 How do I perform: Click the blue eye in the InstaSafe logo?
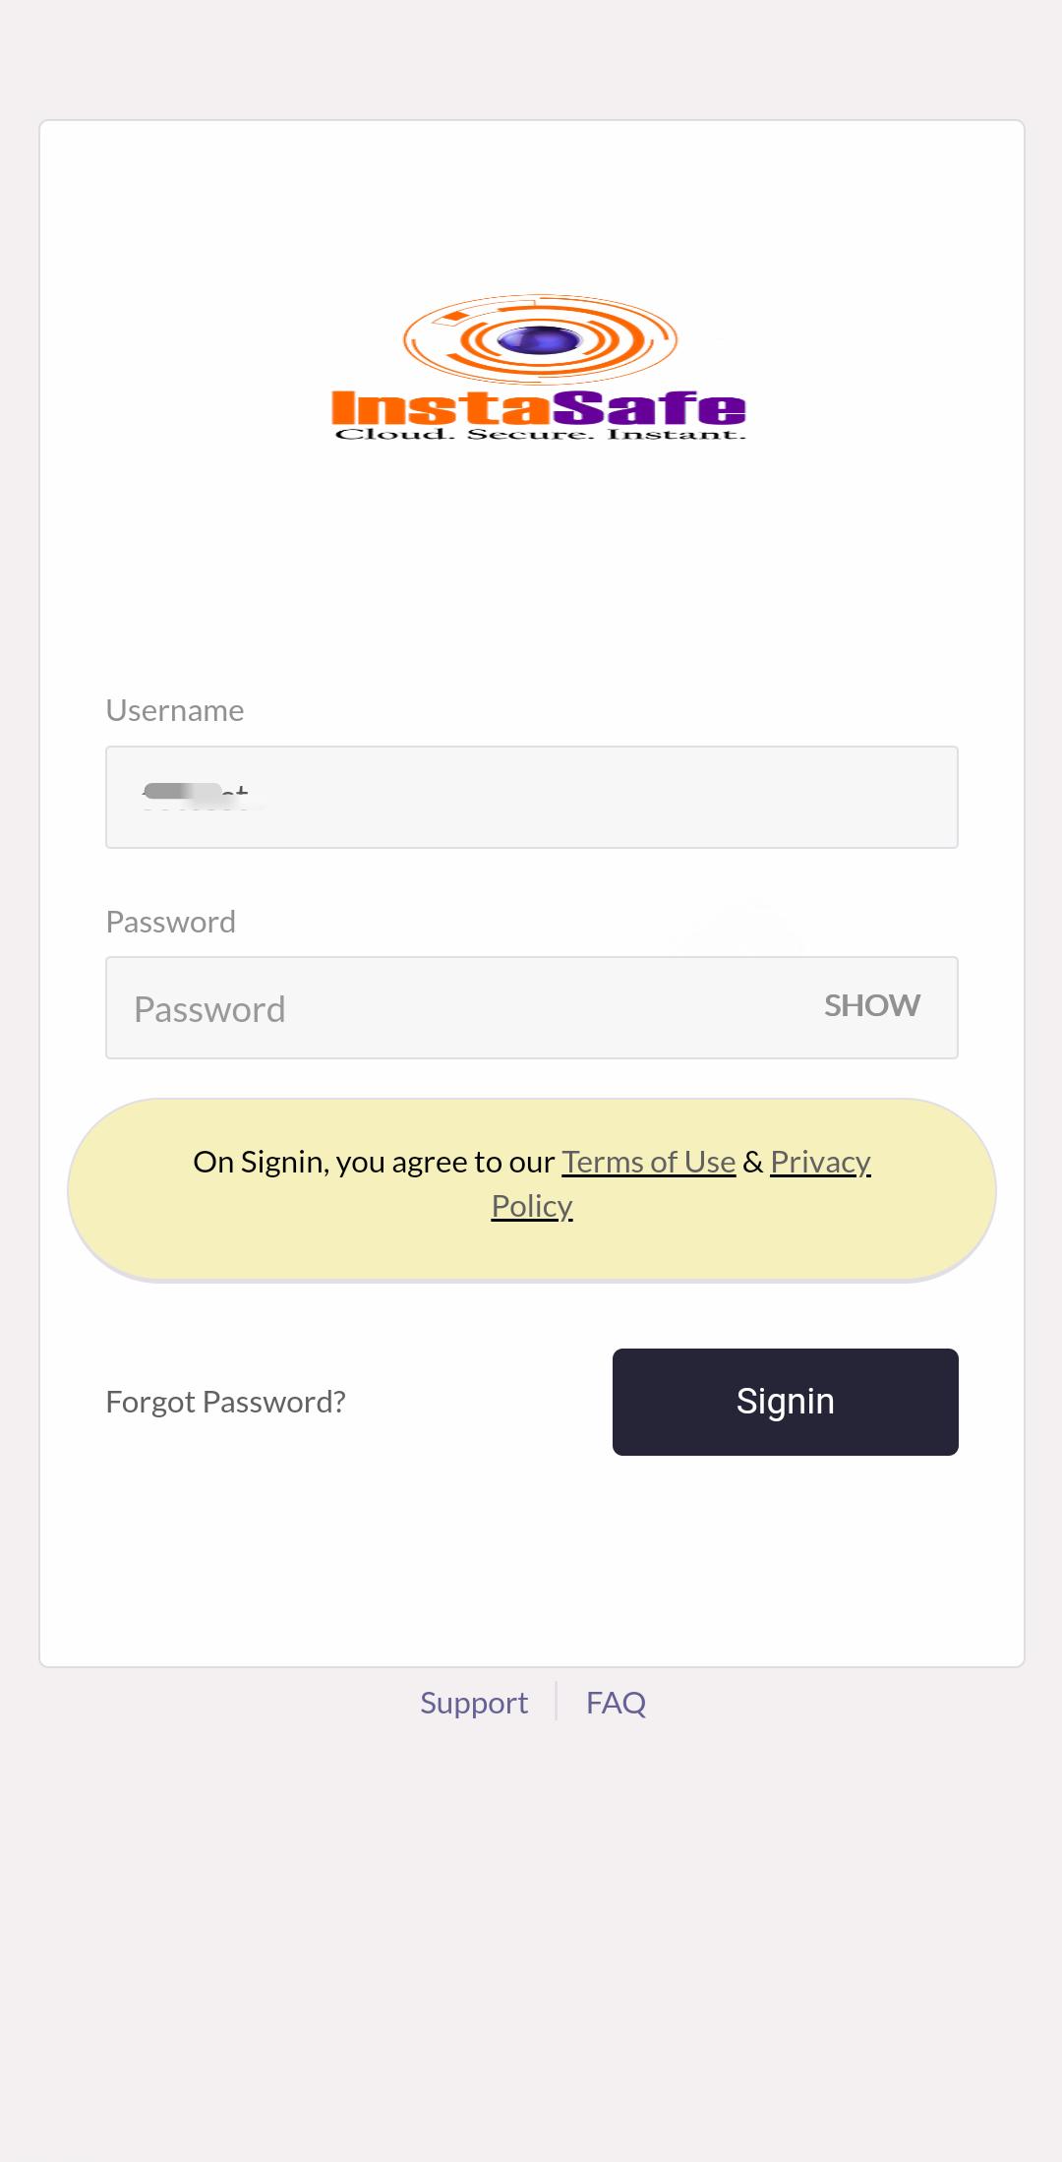click(539, 340)
